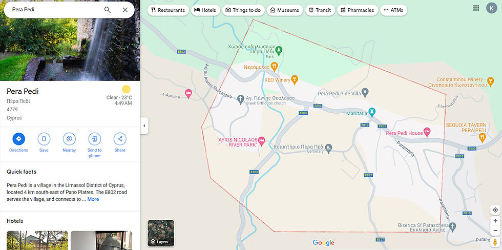Viewport: 502px width, 250px height.
Task: Clear the Pera Pedi search box
Action: click(x=125, y=10)
